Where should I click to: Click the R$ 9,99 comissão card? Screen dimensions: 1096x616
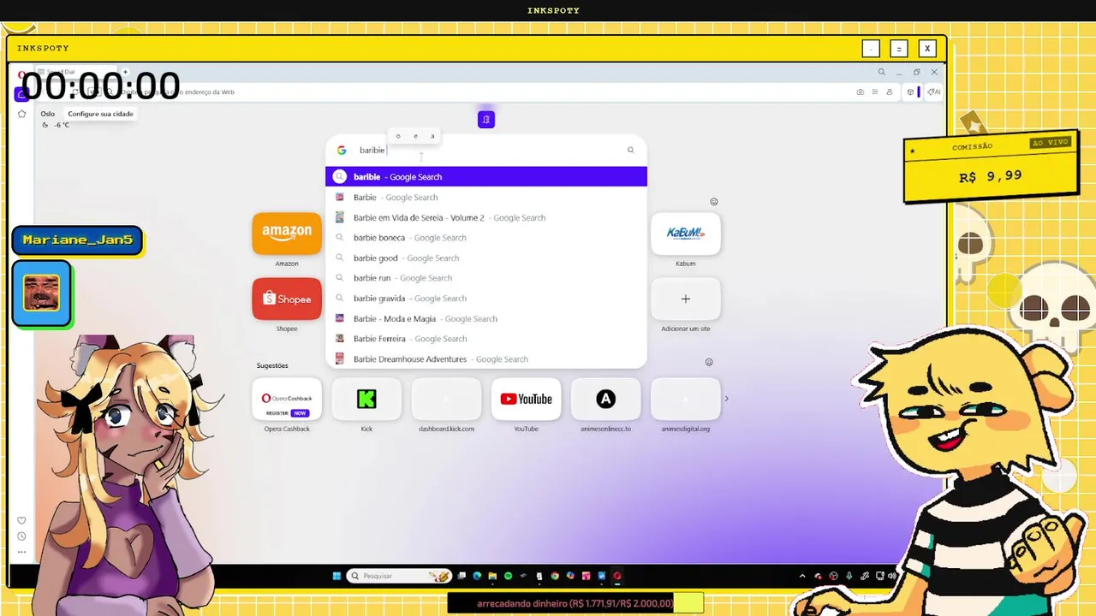coord(992,169)
